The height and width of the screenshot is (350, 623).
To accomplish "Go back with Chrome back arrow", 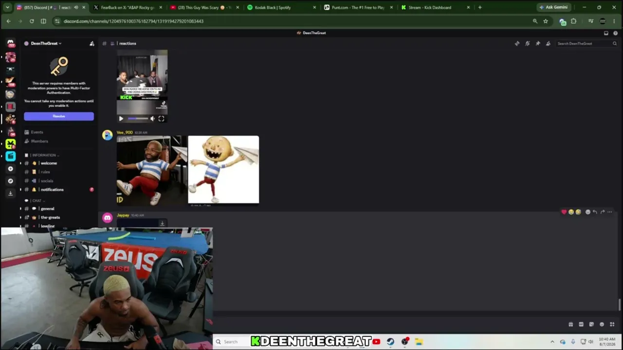I will pos(8,21).
